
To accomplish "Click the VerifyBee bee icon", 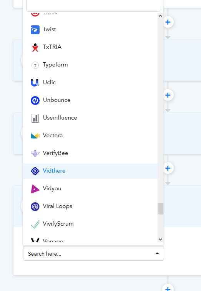I will 35,153.
